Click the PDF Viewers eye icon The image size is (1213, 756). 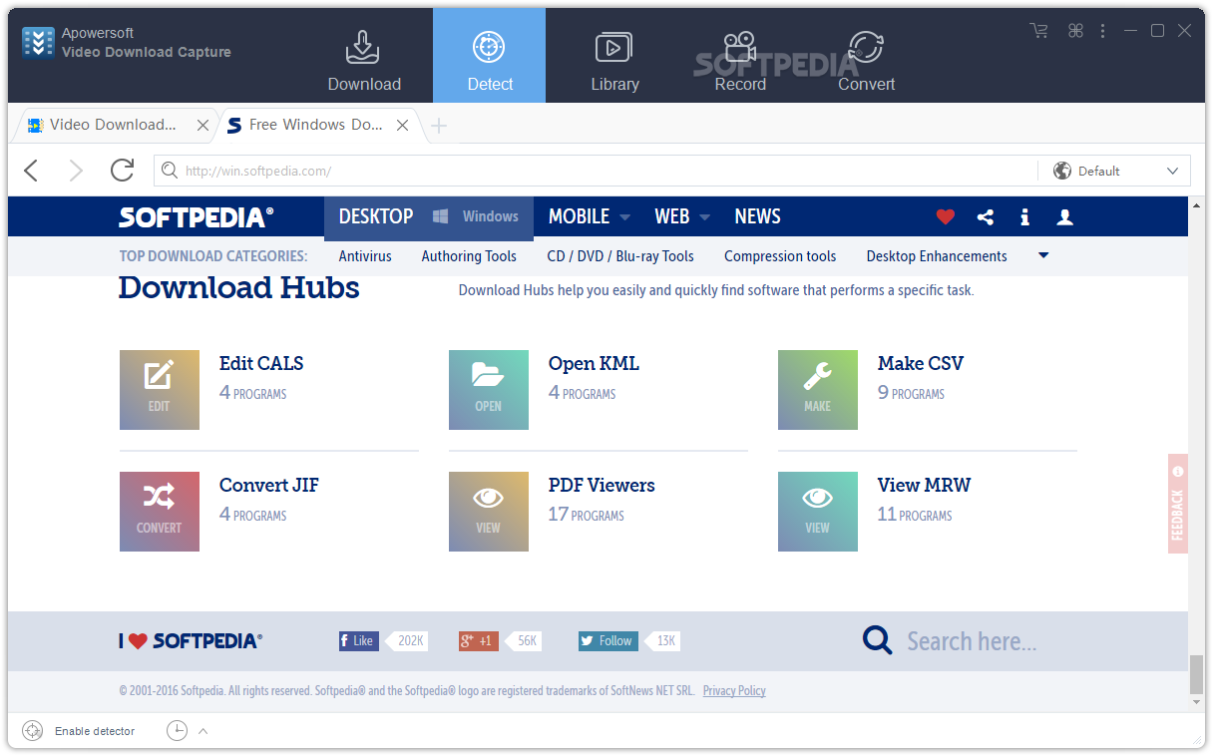(489, 512)
